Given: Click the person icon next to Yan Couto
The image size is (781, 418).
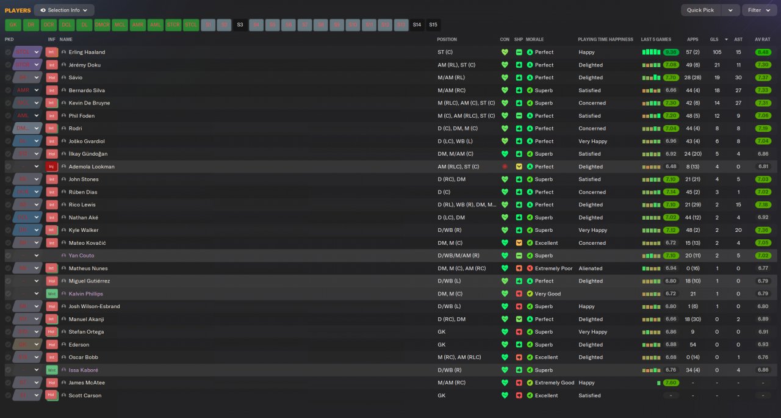Looking at the screenshot, I should pos(64,256).
